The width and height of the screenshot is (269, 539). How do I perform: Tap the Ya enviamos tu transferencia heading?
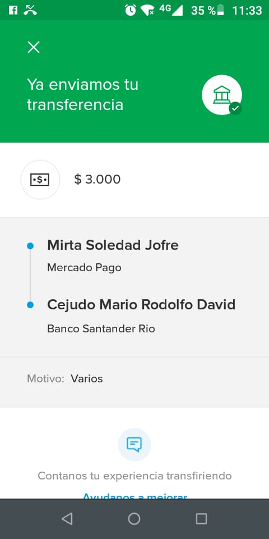pyautogui.click(x=83, y=94)
